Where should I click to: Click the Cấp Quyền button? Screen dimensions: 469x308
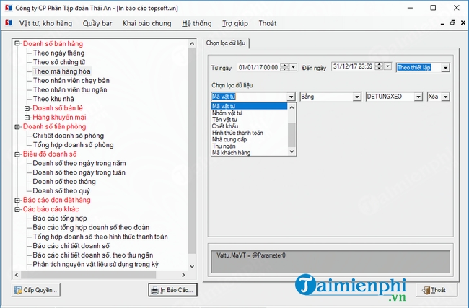(x=36, y=290)
